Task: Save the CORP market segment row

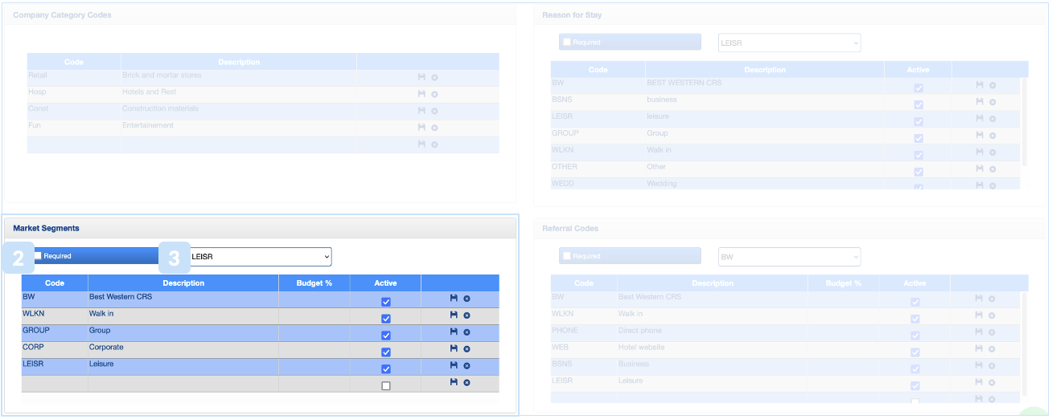Action: click(454, 348)
